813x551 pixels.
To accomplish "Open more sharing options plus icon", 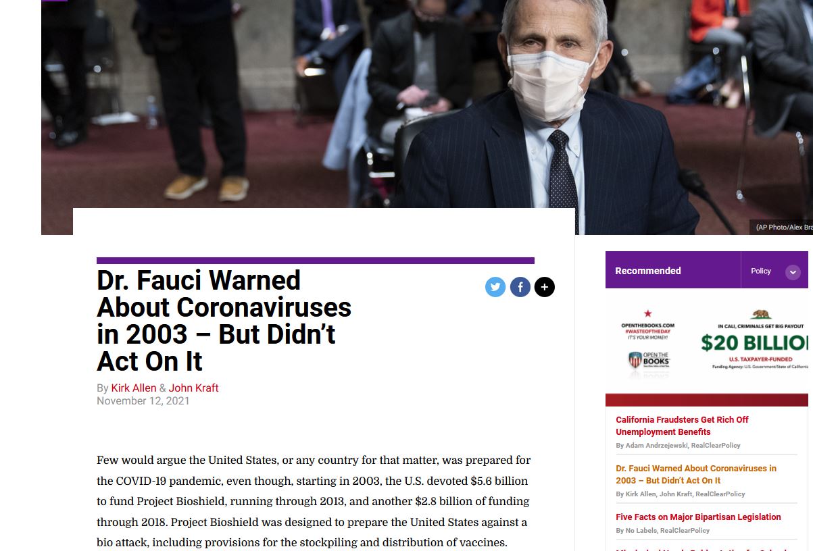I will (545, 287).
